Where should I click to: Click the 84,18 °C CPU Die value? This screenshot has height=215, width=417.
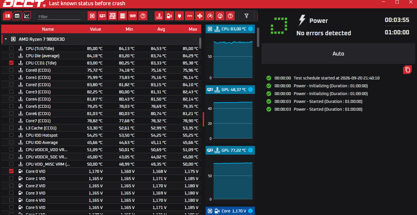pyautogui.click(x=95, y=56)
